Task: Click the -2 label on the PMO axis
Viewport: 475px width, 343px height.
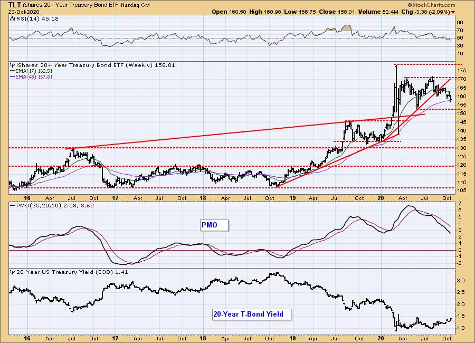Action: point(459,263)
